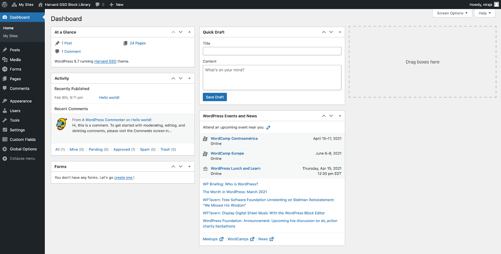
Task: Open the WordCamp Europe event link
Action: pos(227,153)
